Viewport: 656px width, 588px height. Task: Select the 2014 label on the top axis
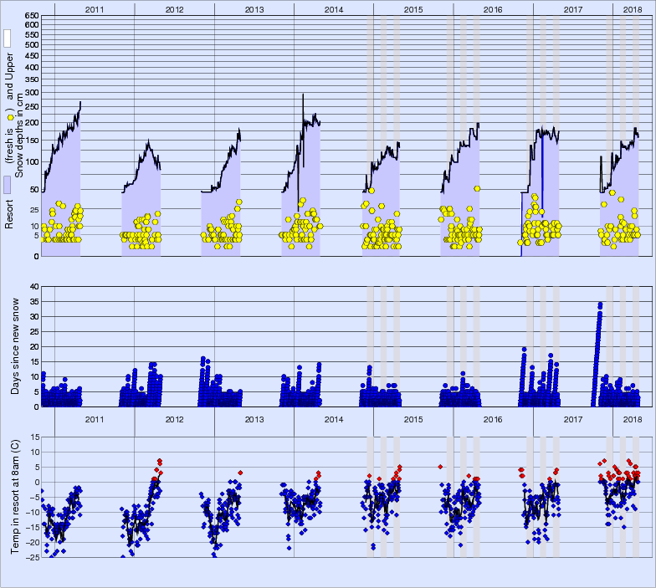click(x=334, y=8)
